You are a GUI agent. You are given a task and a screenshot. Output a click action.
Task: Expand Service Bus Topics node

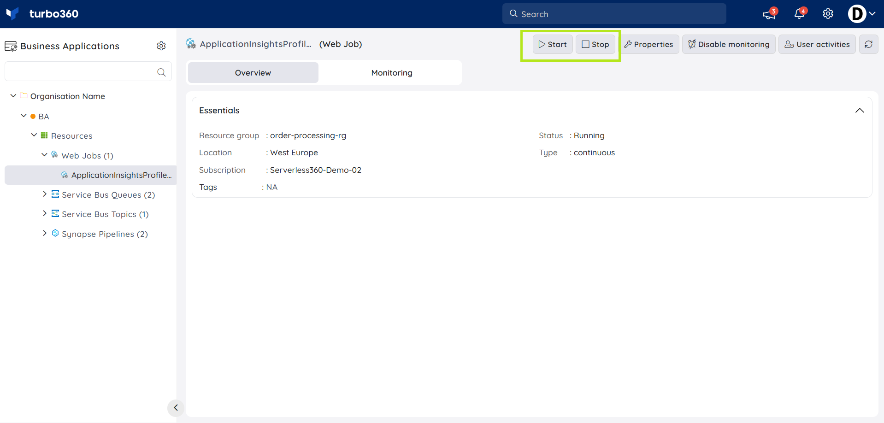click(x=44, y=213)
